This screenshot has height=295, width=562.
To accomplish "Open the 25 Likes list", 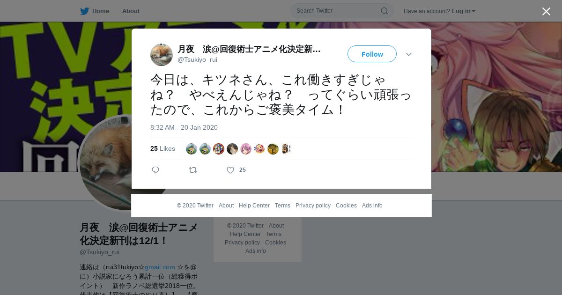I will 163,148.
